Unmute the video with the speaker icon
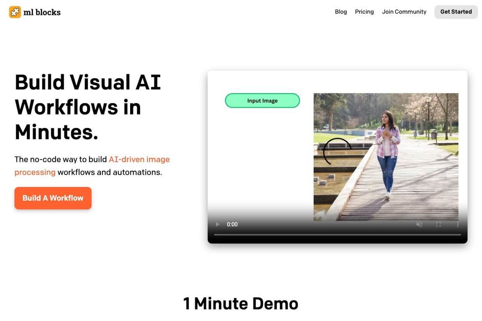 pos(419,224)
